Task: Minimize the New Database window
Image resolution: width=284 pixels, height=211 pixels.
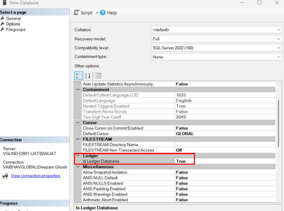Action: coord(242,3)
